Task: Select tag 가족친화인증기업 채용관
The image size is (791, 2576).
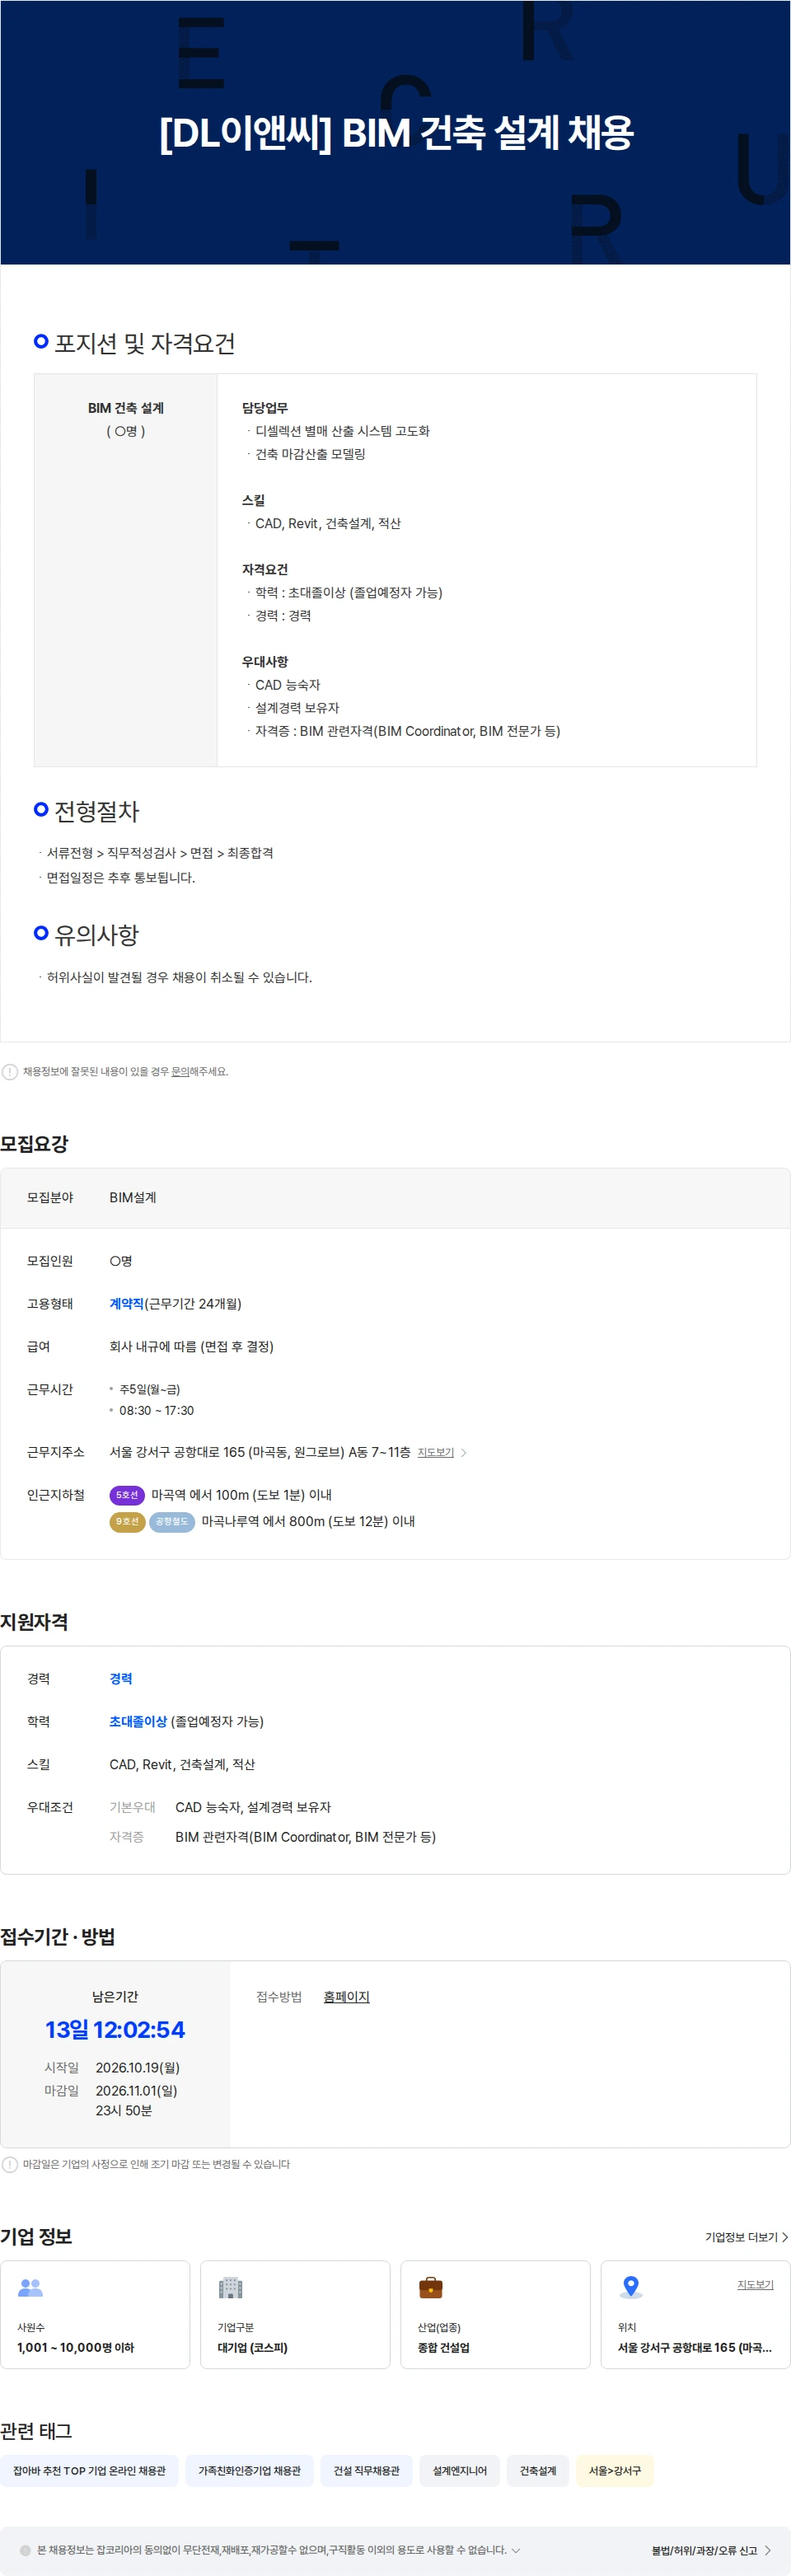Action: point(249,2470)
